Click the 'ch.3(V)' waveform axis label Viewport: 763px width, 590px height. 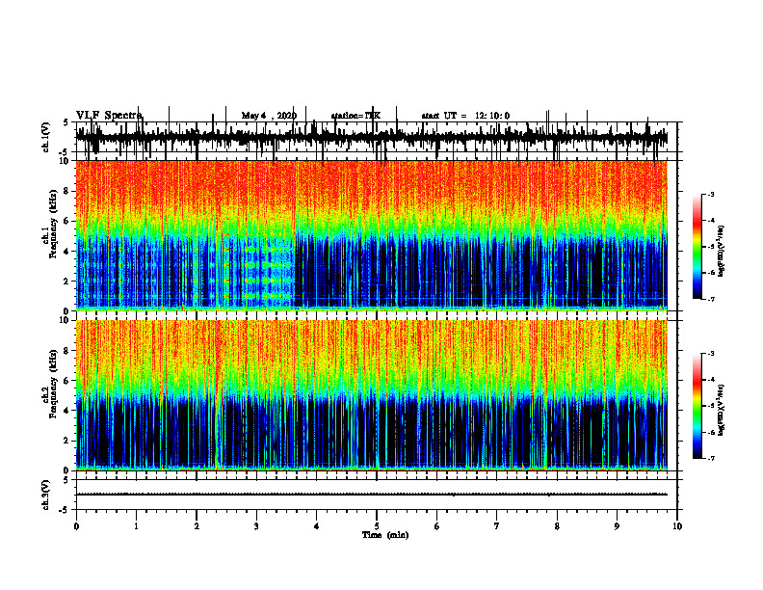point(45,495)
